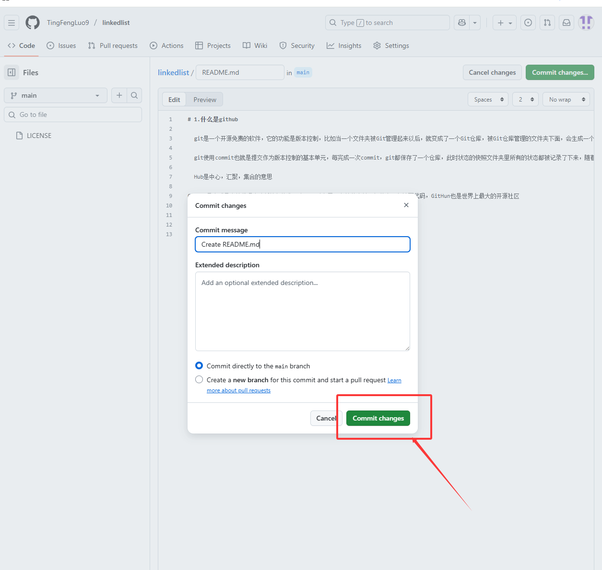Switch to the Preview tab
This screenshot has width=602, height=570.
pos(205,100)
